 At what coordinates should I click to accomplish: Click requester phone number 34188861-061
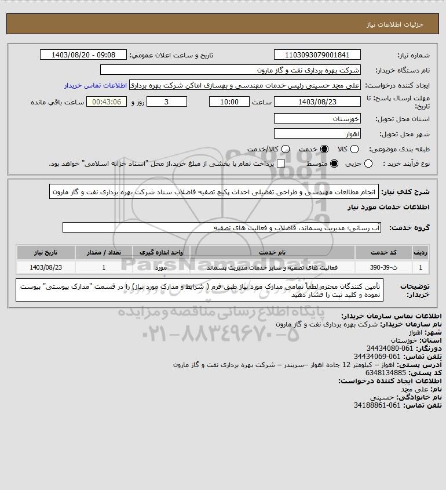[x=377, y=405]
